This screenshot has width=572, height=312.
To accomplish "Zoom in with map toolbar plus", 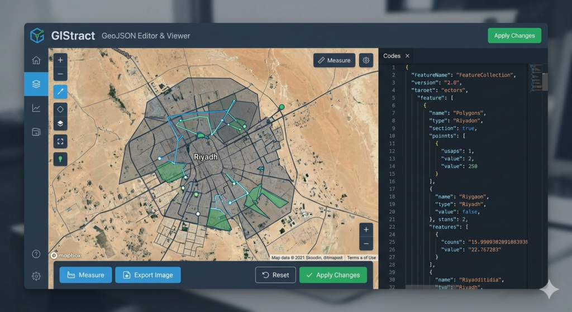I will tap(60, 60).
